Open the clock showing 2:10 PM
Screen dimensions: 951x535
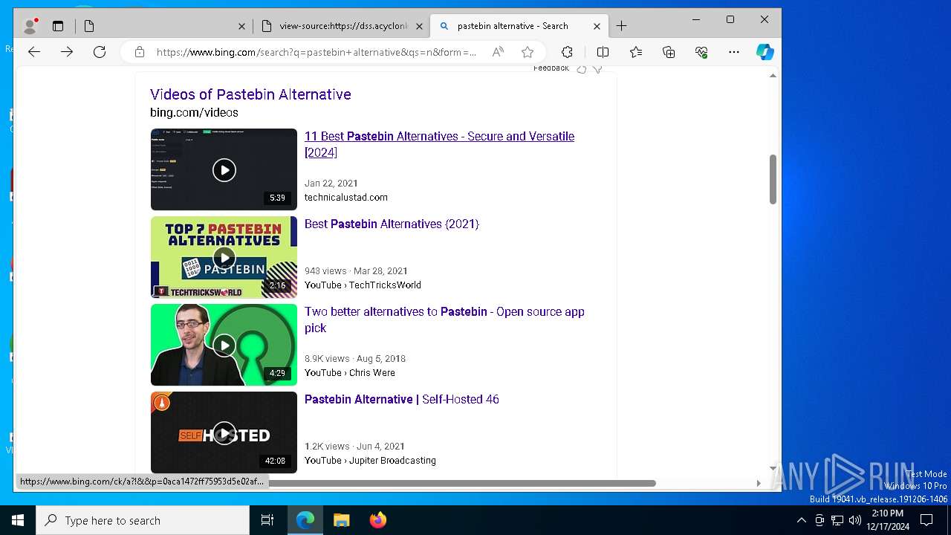click(888, 520)
